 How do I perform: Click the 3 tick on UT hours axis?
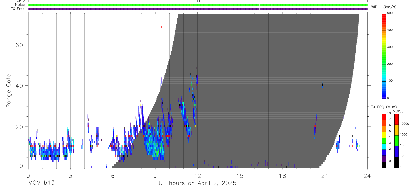(70, 176)
